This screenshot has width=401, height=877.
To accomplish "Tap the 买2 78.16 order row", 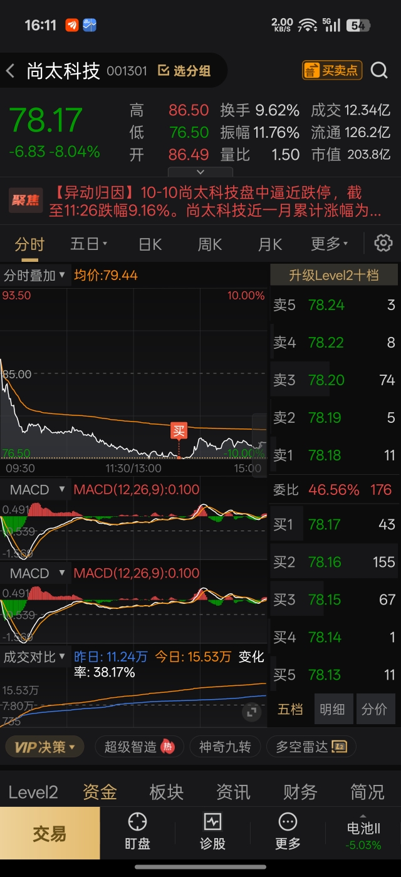I will (334, 562).
